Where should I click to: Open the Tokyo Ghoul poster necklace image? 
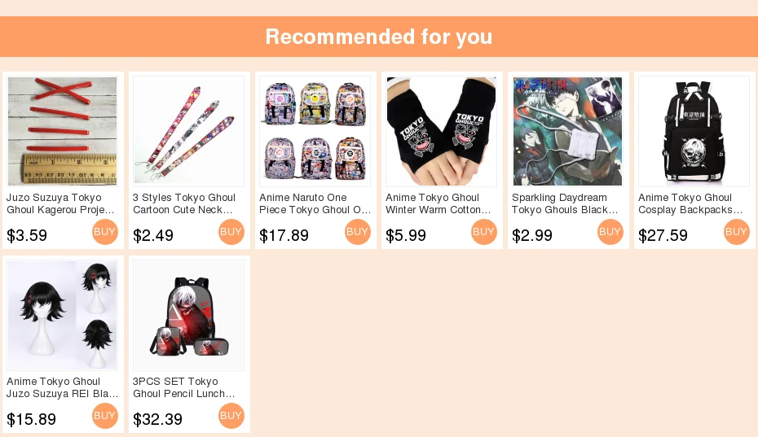[567, 131]
